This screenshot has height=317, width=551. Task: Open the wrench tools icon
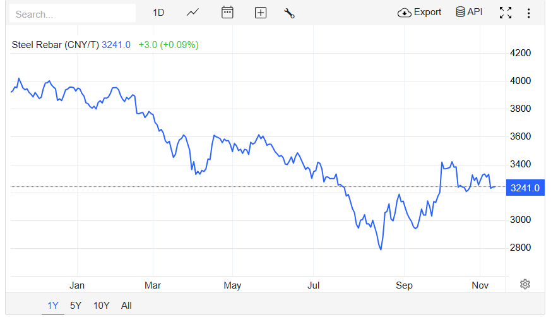(x=290, y=13)
